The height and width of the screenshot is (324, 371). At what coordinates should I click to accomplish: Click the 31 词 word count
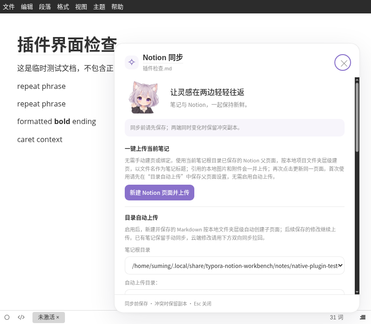[x=337, y=317]
